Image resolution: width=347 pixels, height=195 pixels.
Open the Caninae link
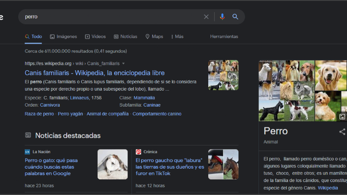click(x=152, y=105)
